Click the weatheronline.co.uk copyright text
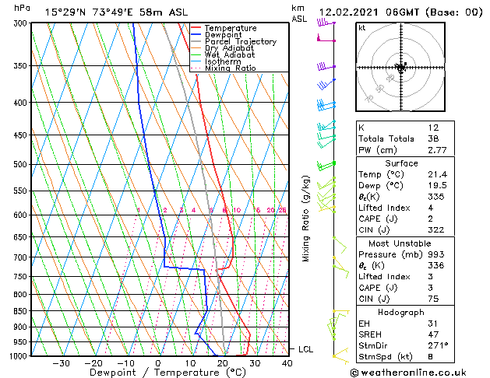Viewport: 490px width, 378px height. tap(408, 373)
